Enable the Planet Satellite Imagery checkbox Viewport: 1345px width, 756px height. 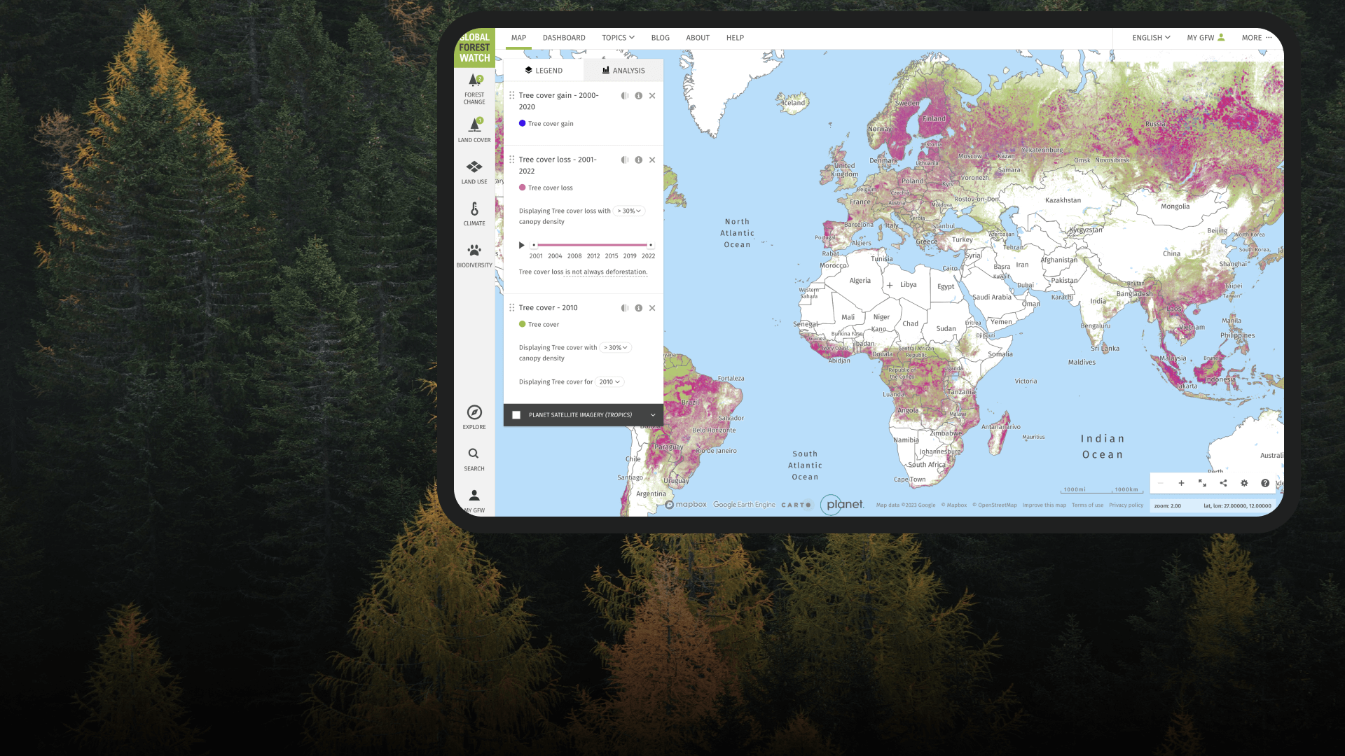516,414
